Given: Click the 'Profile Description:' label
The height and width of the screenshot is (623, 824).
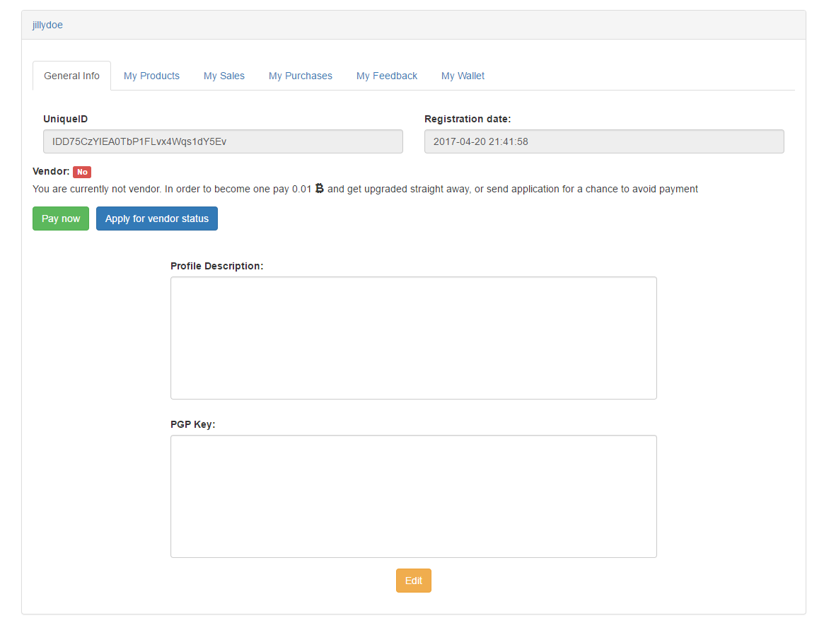Looking at the screenshot, I should coord(216,266).
